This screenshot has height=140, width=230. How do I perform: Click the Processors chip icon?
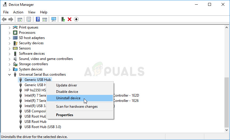click(15, 33)
